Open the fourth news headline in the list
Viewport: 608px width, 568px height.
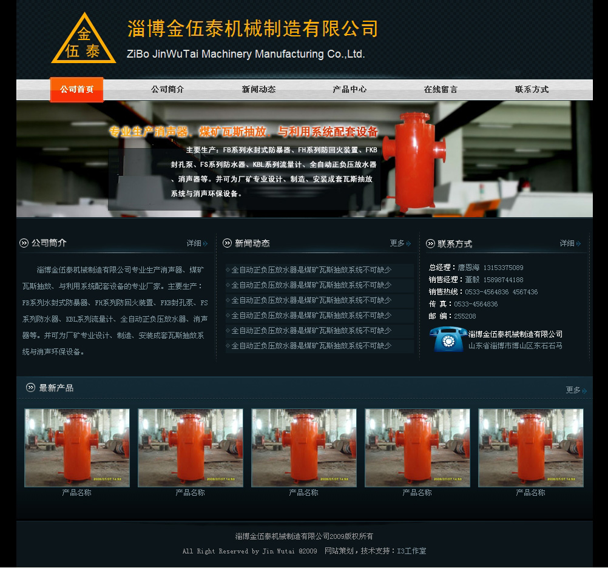(311, 315)
